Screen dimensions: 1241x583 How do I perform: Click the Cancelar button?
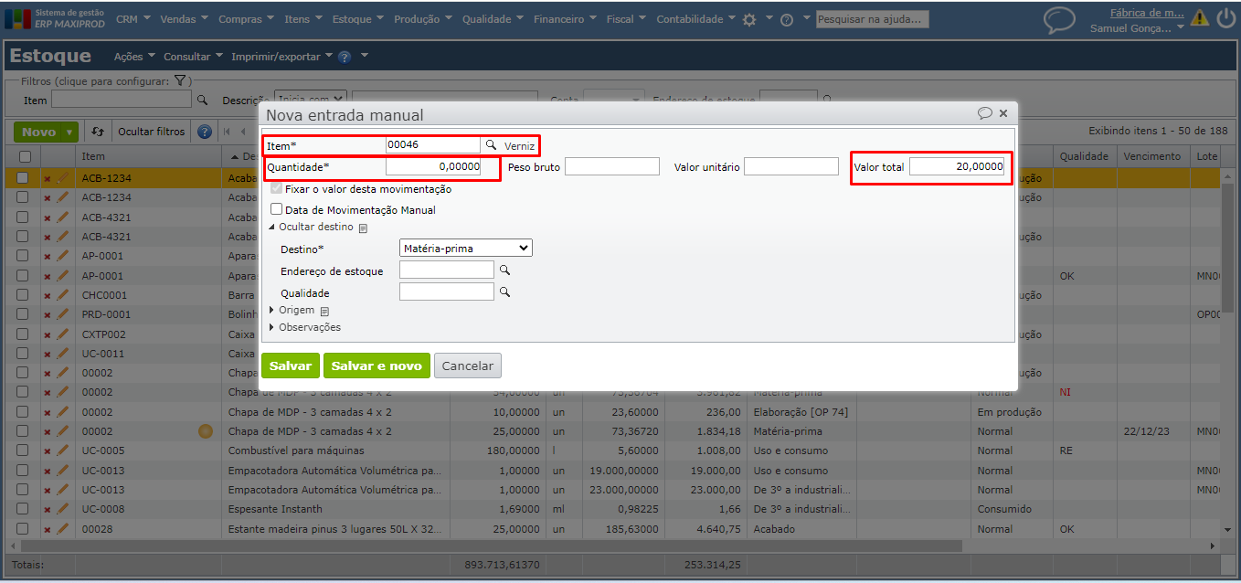click(x=468, y=366)
